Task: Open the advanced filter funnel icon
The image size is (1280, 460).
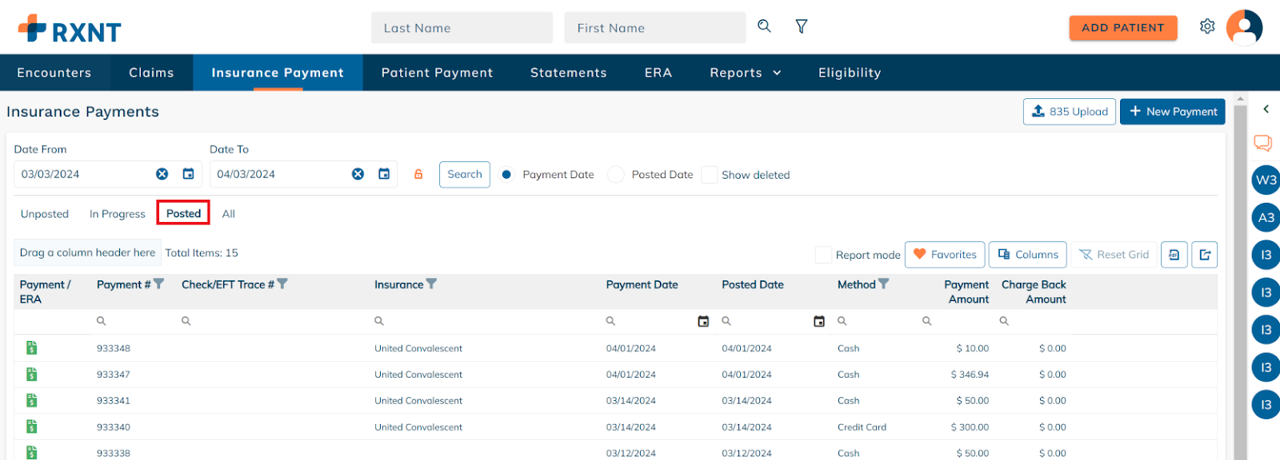Action: point(801,26)
